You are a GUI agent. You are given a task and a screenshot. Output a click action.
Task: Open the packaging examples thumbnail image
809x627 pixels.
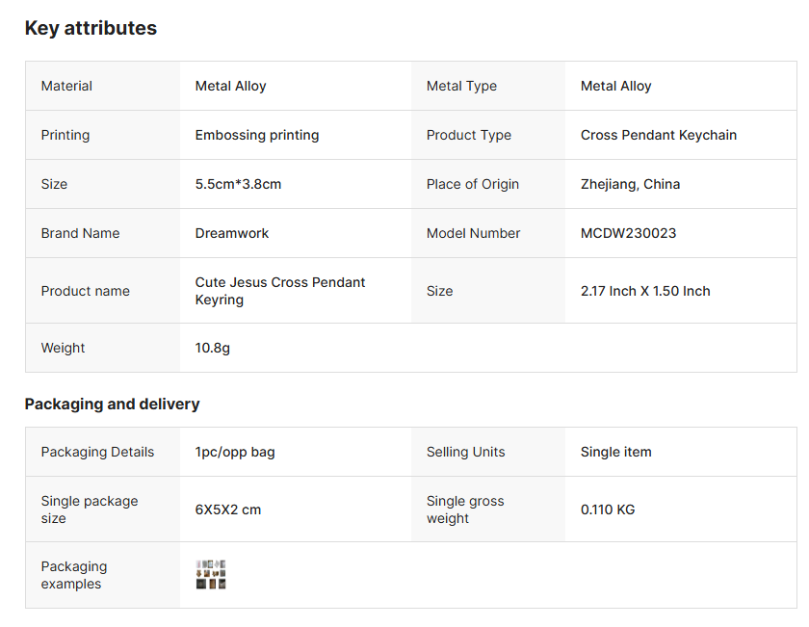(211, 574)
